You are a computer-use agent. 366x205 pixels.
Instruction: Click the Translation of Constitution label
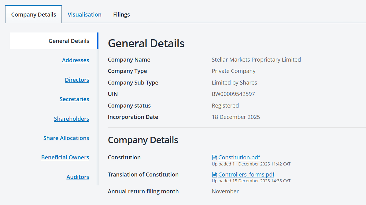[x=143, y=175]
